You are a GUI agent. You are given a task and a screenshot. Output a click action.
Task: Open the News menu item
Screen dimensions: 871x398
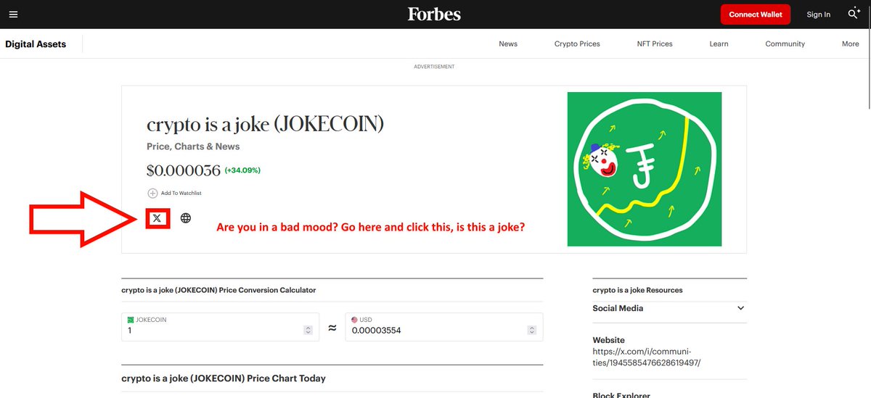click(x=508, y=44)
